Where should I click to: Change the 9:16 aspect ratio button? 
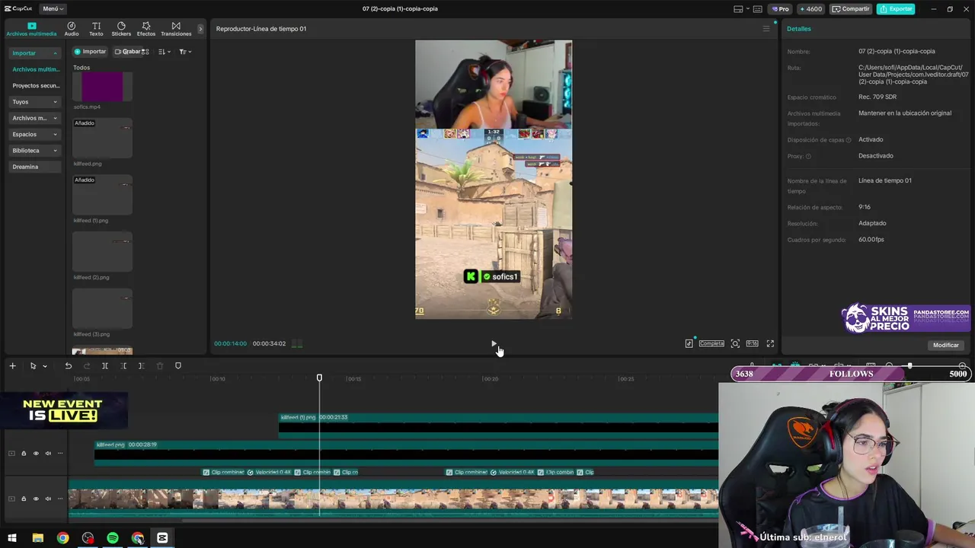[752, 344]
